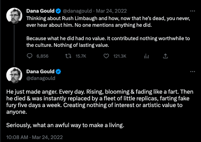This screenshot has width=201, height=142.
Task: Open @danagould handle in first tweet
Action: [x=77, y=11]
